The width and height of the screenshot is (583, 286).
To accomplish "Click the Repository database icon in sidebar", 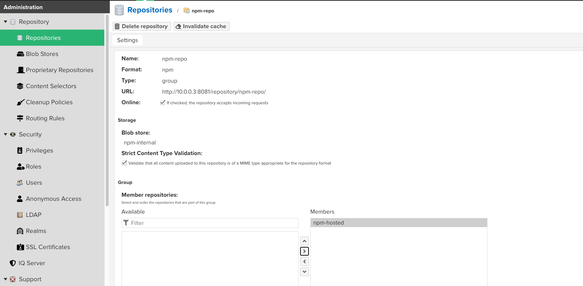I will click(x=13, y=22).
